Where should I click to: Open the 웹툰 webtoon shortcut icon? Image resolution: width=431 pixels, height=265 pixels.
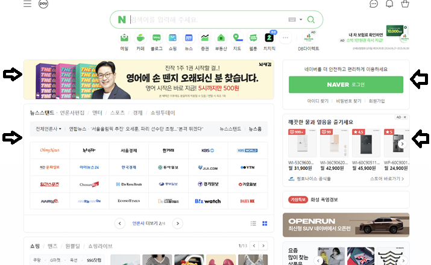click(x=253, y=38)
